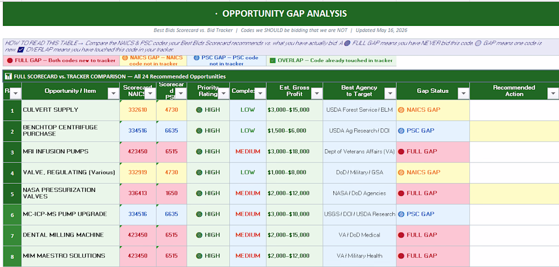Select the MC-ICP-MS PUMP UPGRADE cell
Viewport: 559px width, 267px height.
tap(71, 214)
